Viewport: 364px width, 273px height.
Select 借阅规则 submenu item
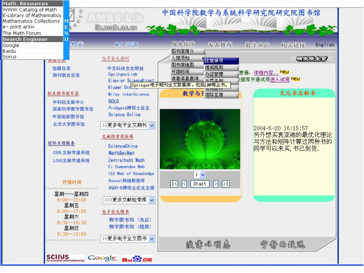(221, 68)
